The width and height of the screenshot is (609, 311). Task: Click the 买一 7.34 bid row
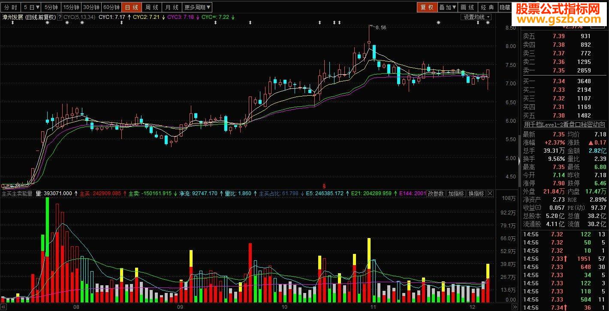point(564,81)
